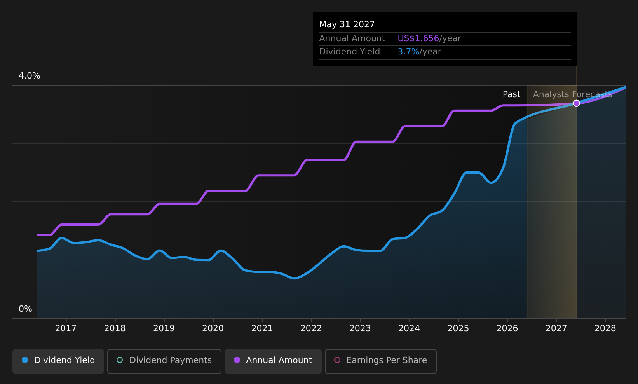Viewport: 638px width, 384px height.
Task: Click the 2027 x-axis label
Action: [556, 328]
